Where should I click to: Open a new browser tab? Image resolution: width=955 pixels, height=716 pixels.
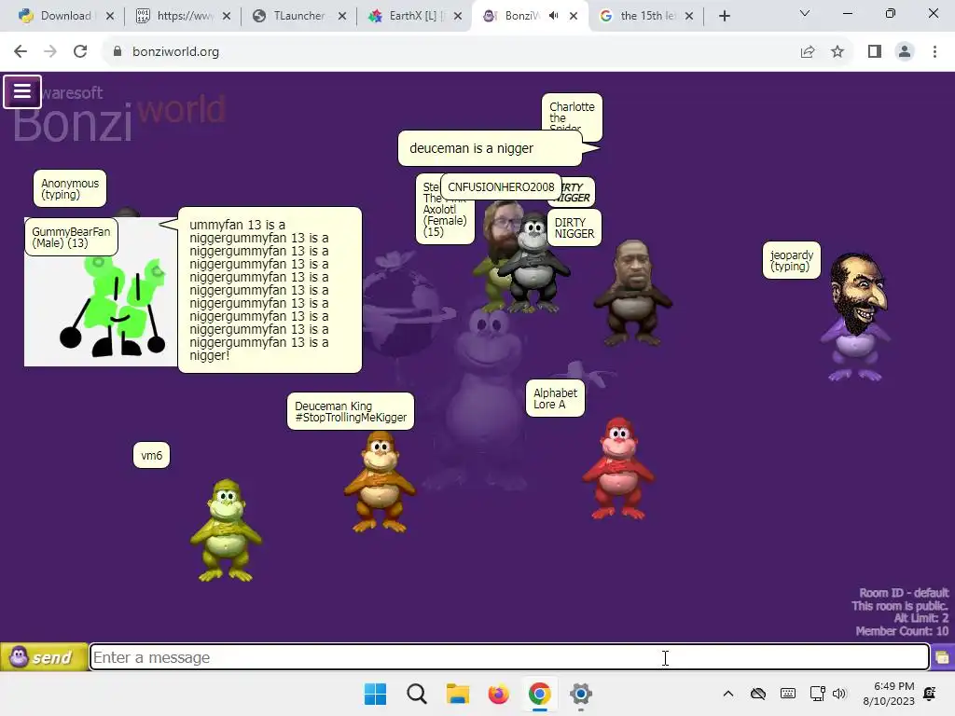click(724, 16)
